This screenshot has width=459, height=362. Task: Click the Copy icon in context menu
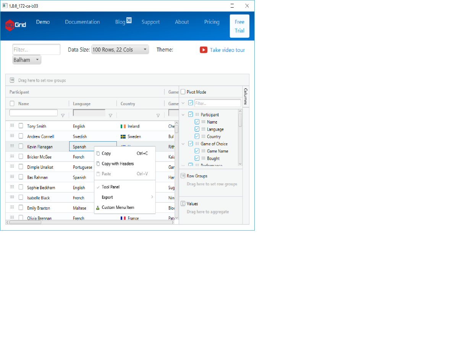[98, 154]
